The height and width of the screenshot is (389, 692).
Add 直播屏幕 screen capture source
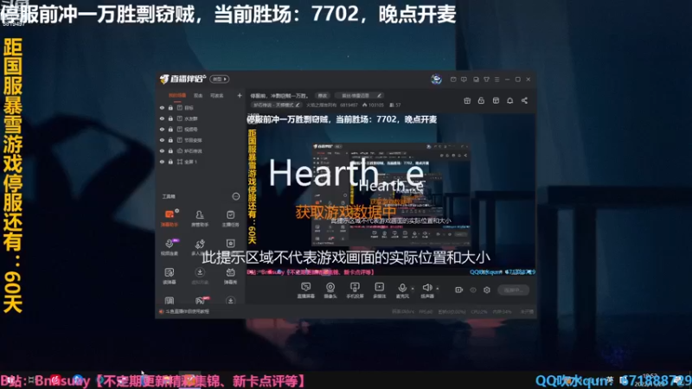click(305, 290)
